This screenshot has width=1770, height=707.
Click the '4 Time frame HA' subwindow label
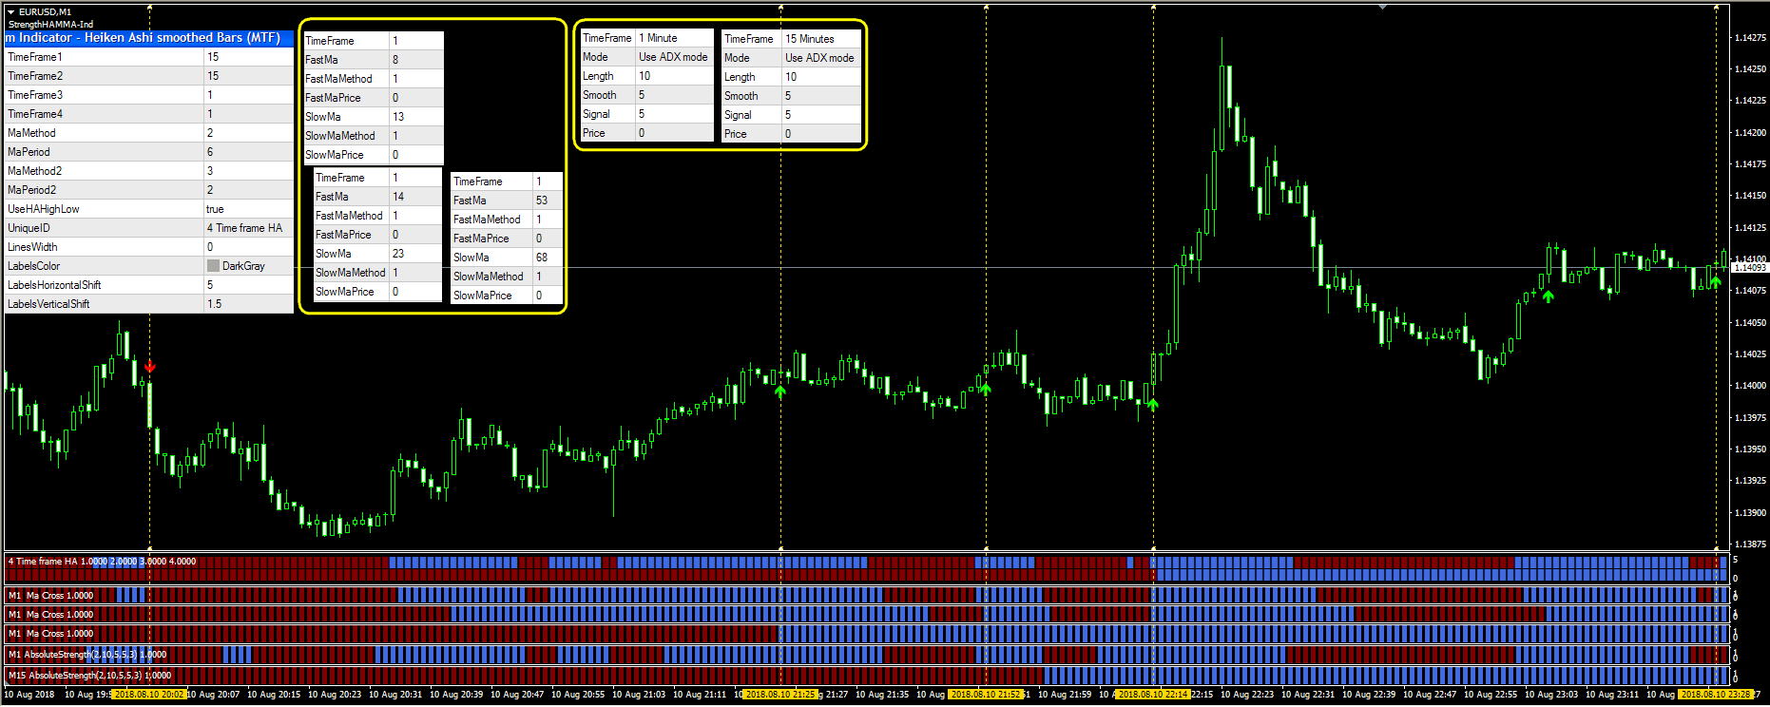[44, 562]
